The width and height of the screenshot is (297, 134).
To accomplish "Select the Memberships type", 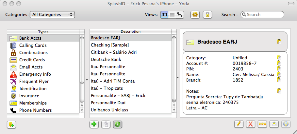I will click(43, 103).
